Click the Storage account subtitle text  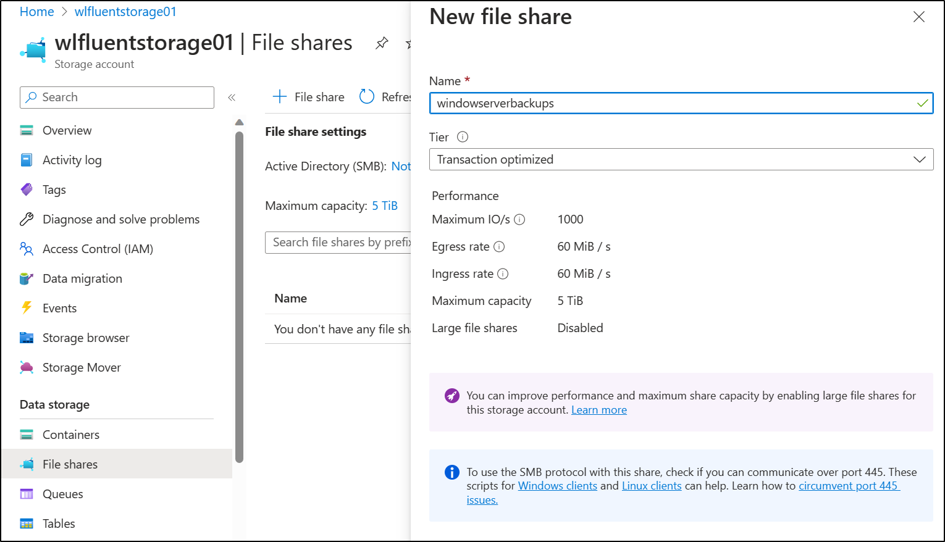click(94, 64)
